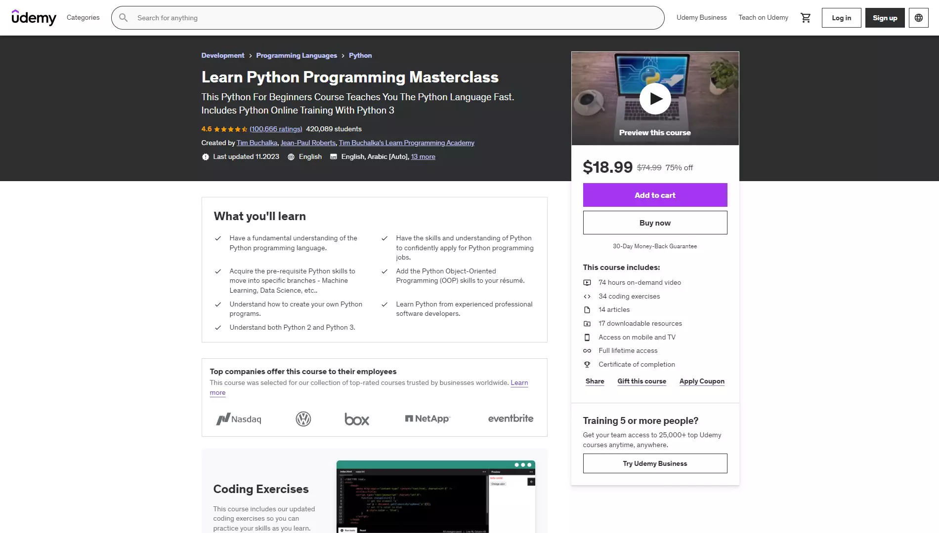Screen dimensions: 939x533
Task: Open Udemy Business in header
Action: click(x=701, y=18)
